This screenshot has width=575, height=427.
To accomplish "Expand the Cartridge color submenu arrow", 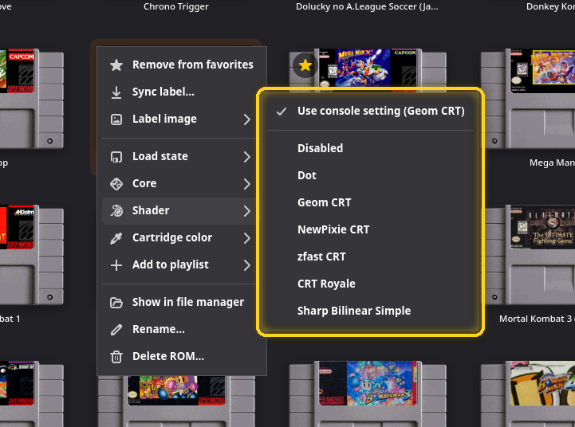I will (x=247, y=238).
